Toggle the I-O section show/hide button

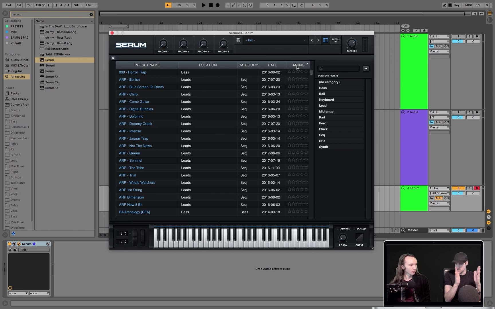(x=488, y=211)
